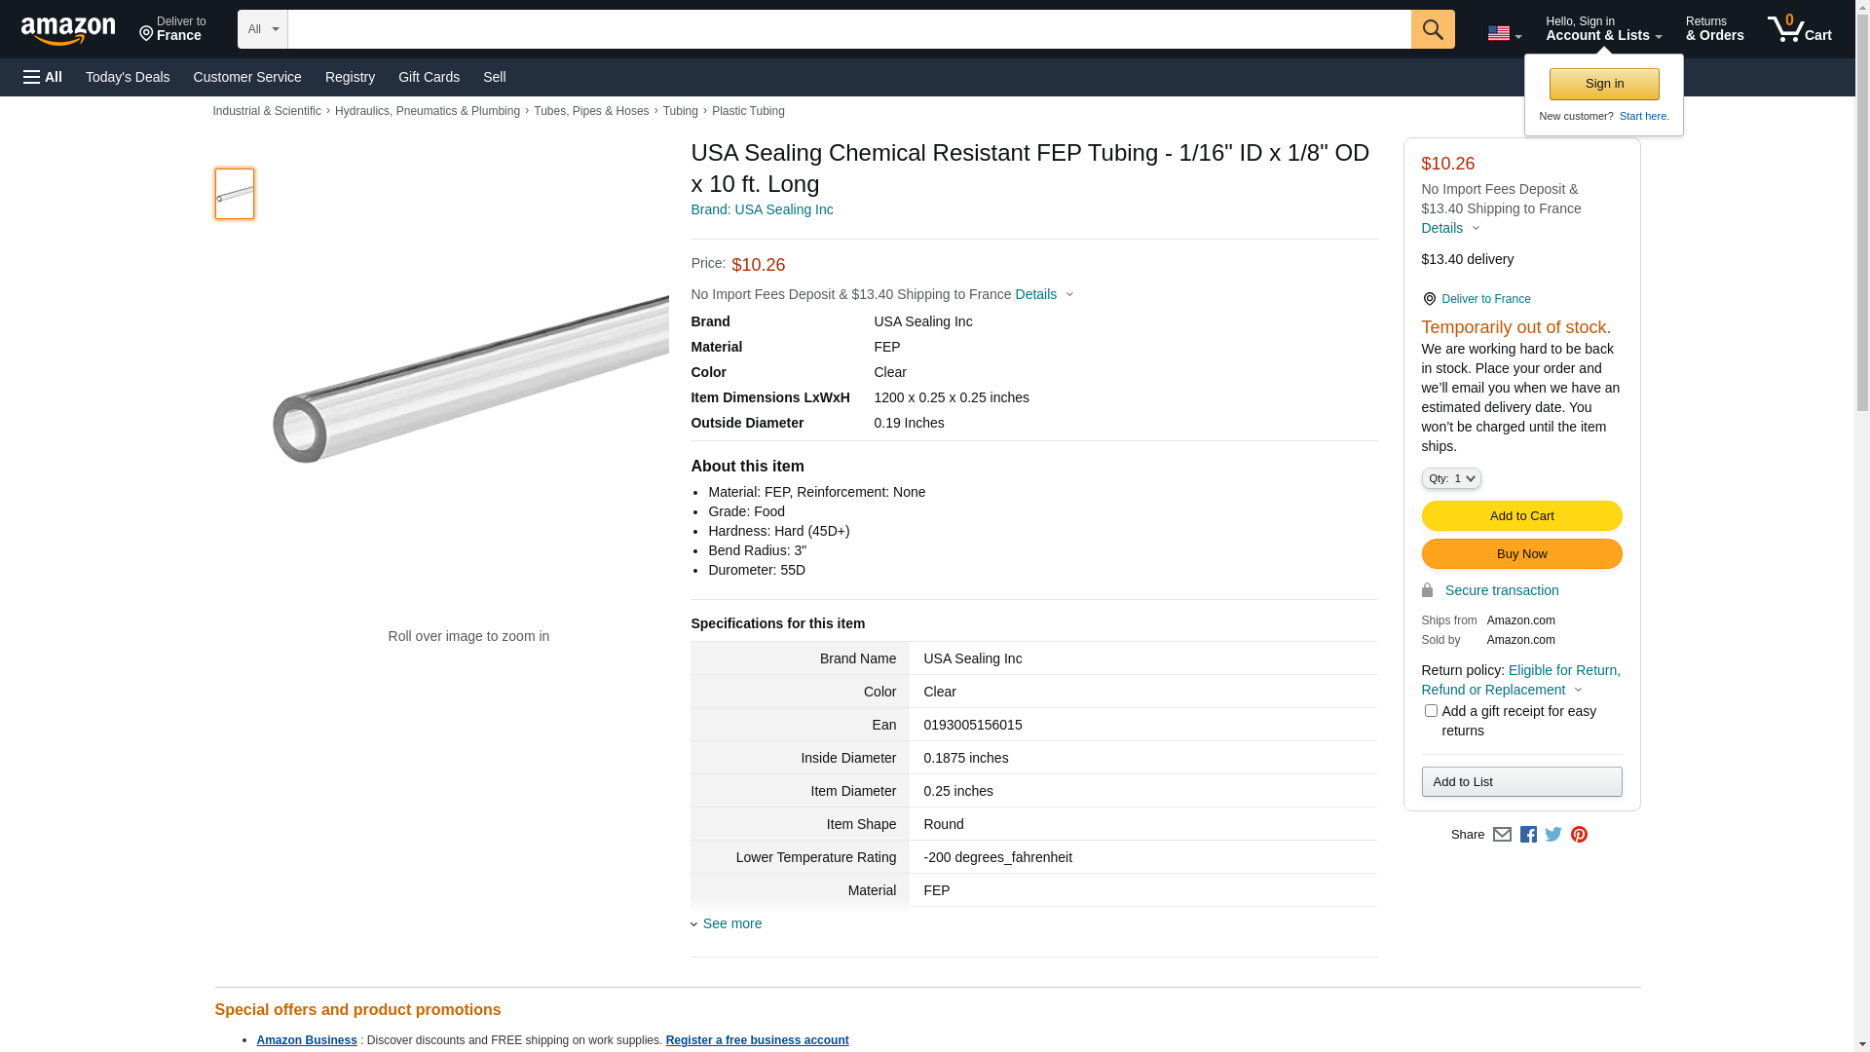Share this product via email icon

(x=1502, y=835)
